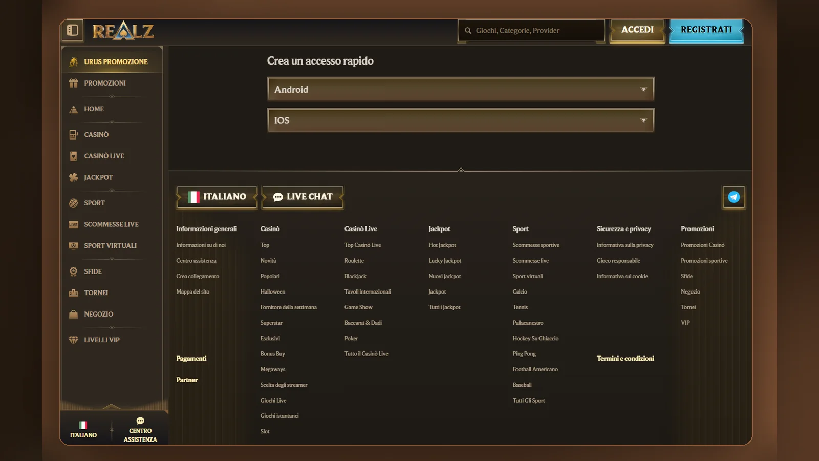The width and height of the screenshot is (819, 461).
Task: Open Scommesse sportive footer link
Action: (x=536, y=245)
